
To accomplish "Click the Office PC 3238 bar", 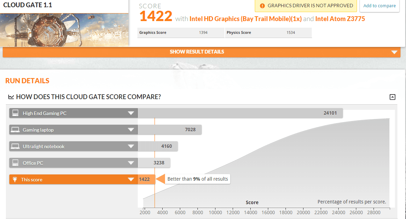I will [x=154, y=163].
